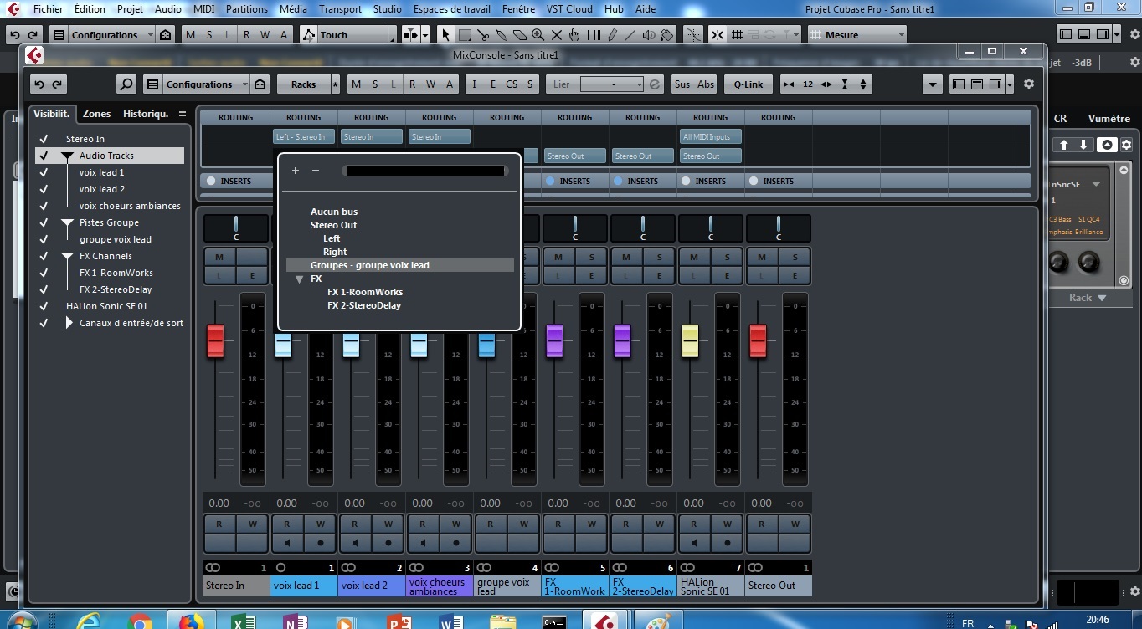Mute the Stereo In channel
This screenshot has height=629, width=1142.
pyautogui.click(x=219, y=257)
